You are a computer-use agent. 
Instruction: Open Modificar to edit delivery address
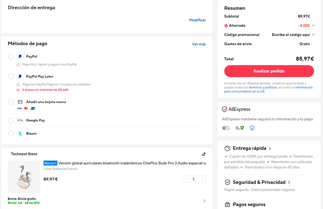[x=197, y=20]
